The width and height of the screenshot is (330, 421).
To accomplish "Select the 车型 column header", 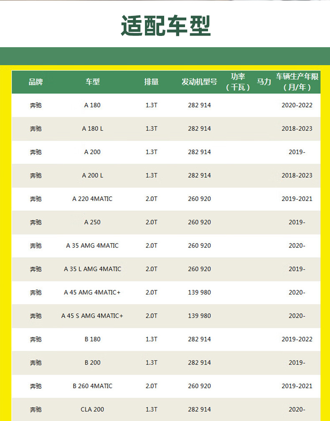I will click(x=92, y=82).
